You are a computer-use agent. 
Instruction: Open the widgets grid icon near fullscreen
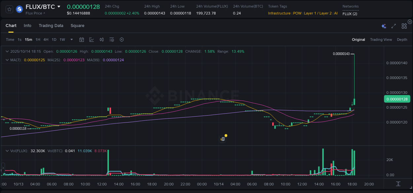click(404, 25)
